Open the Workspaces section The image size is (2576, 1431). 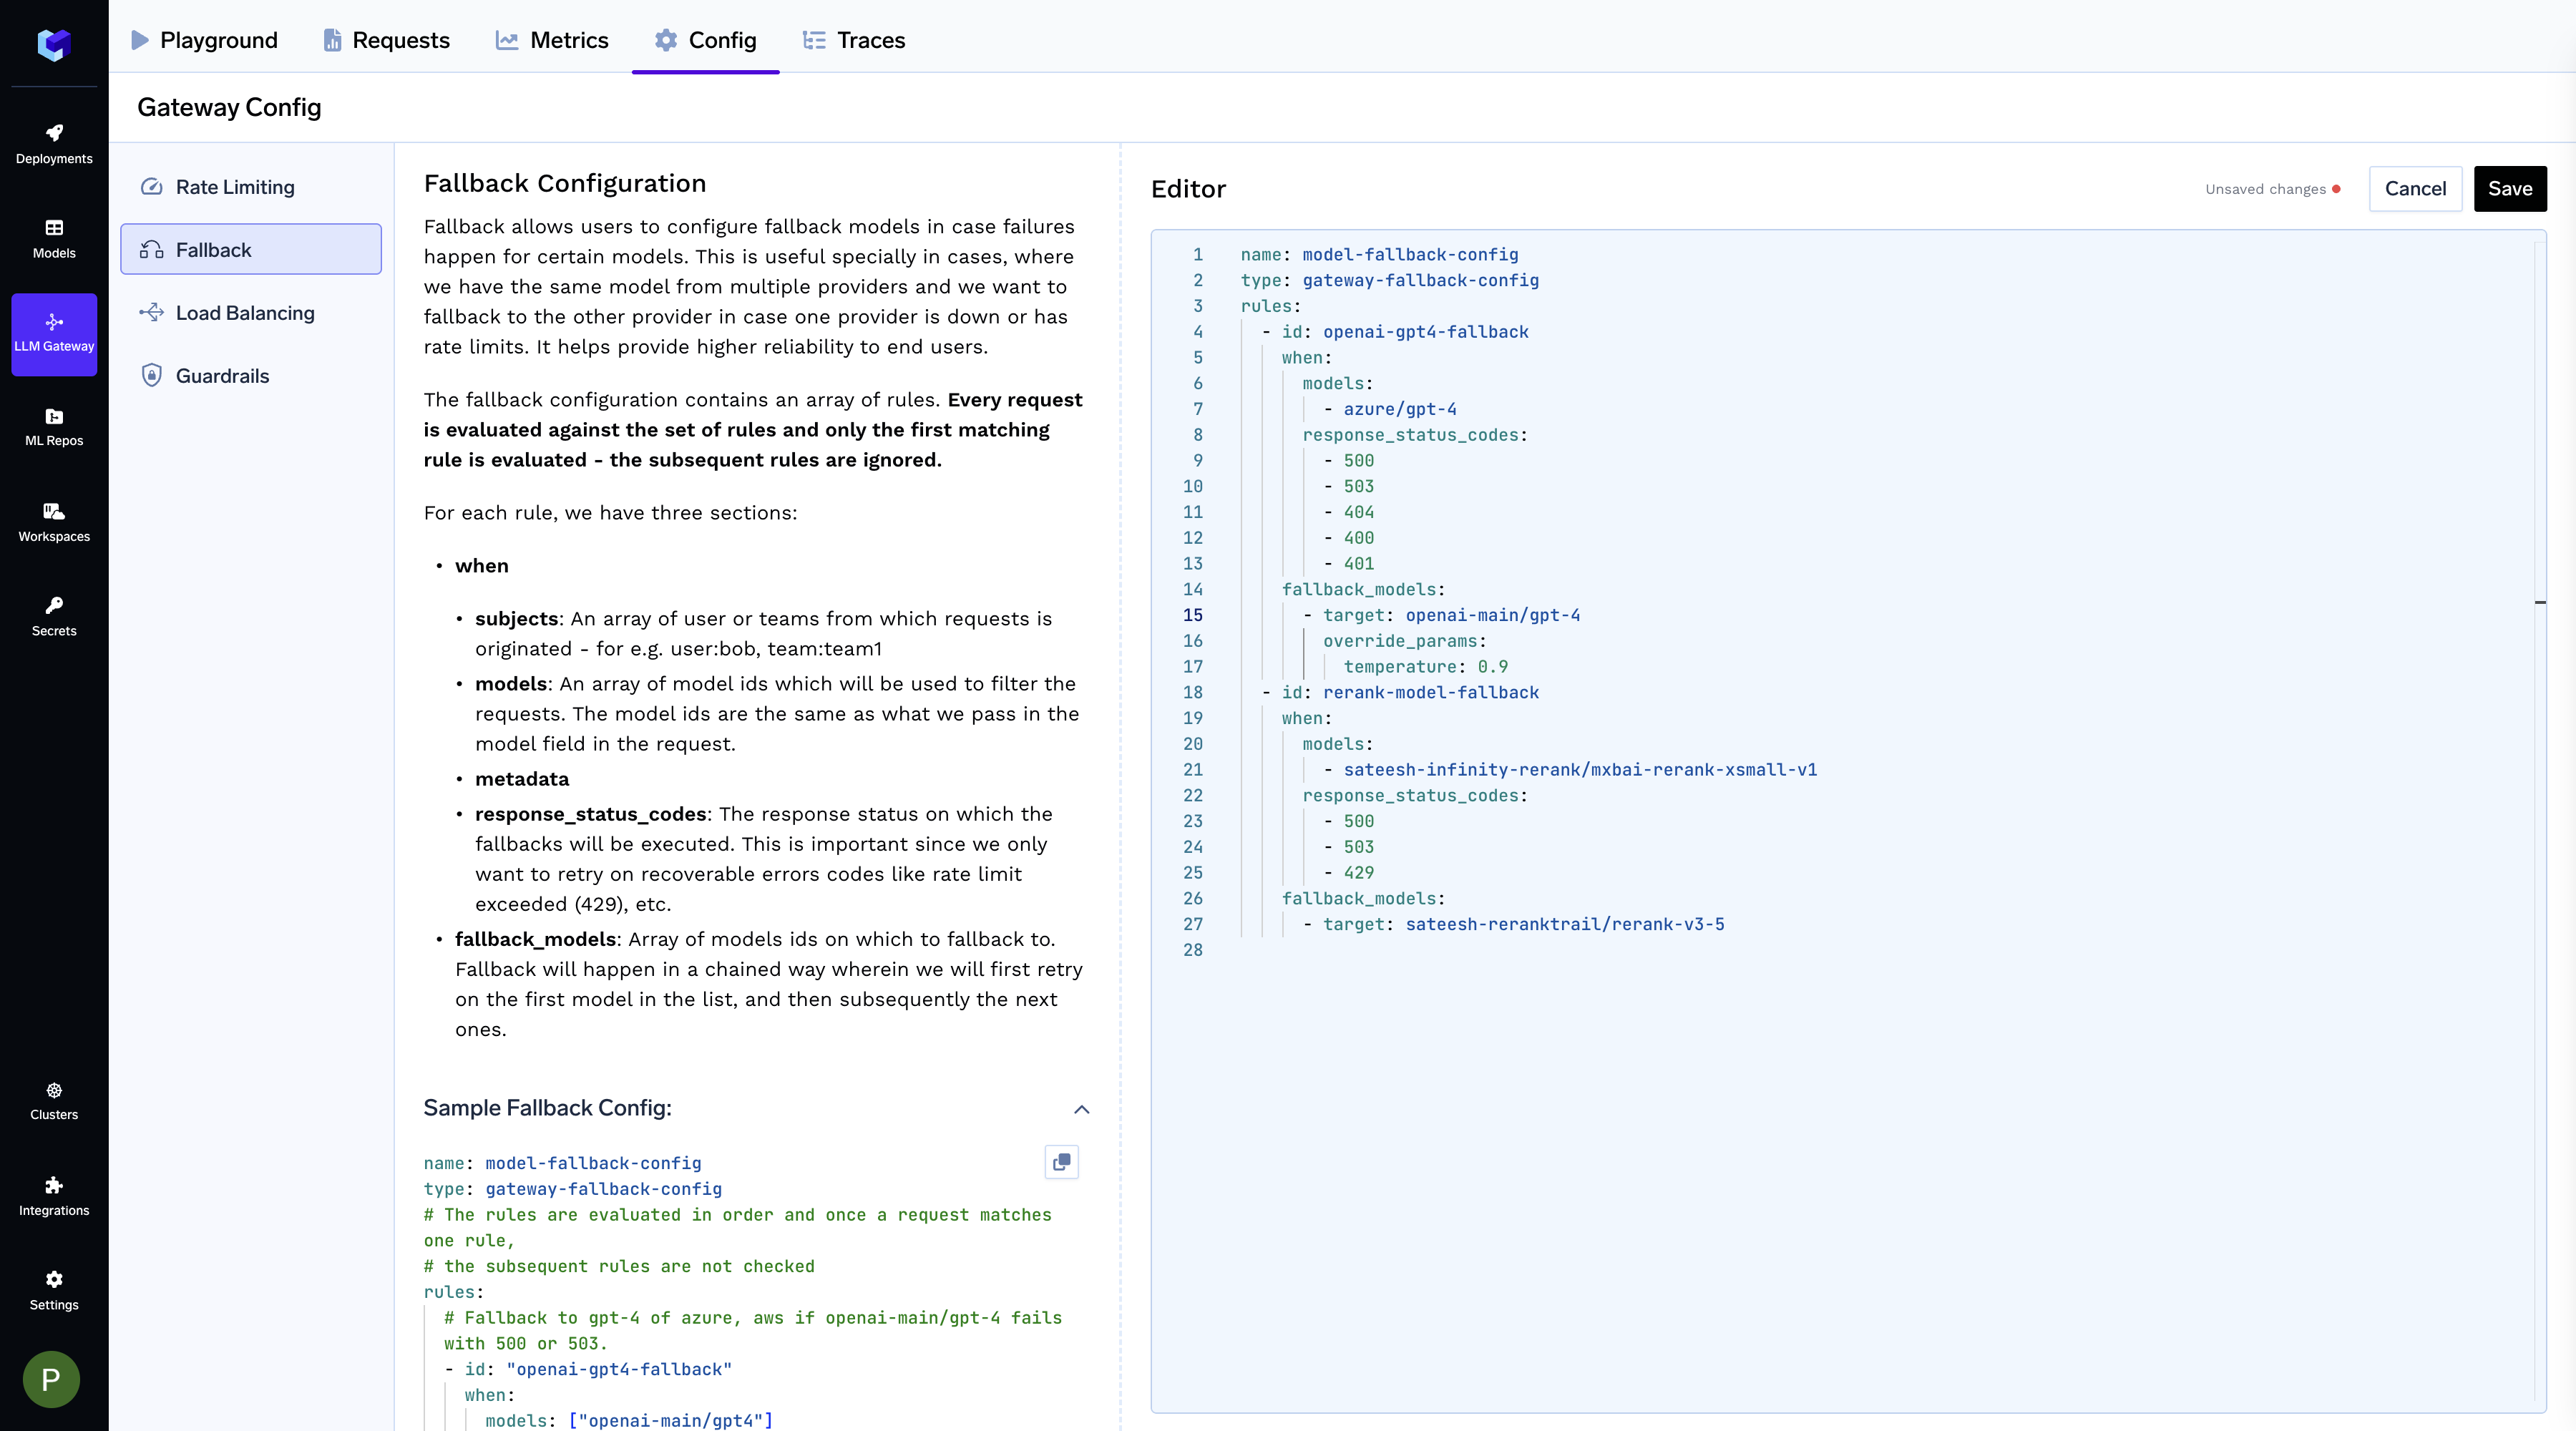click(x=54, y=522)
